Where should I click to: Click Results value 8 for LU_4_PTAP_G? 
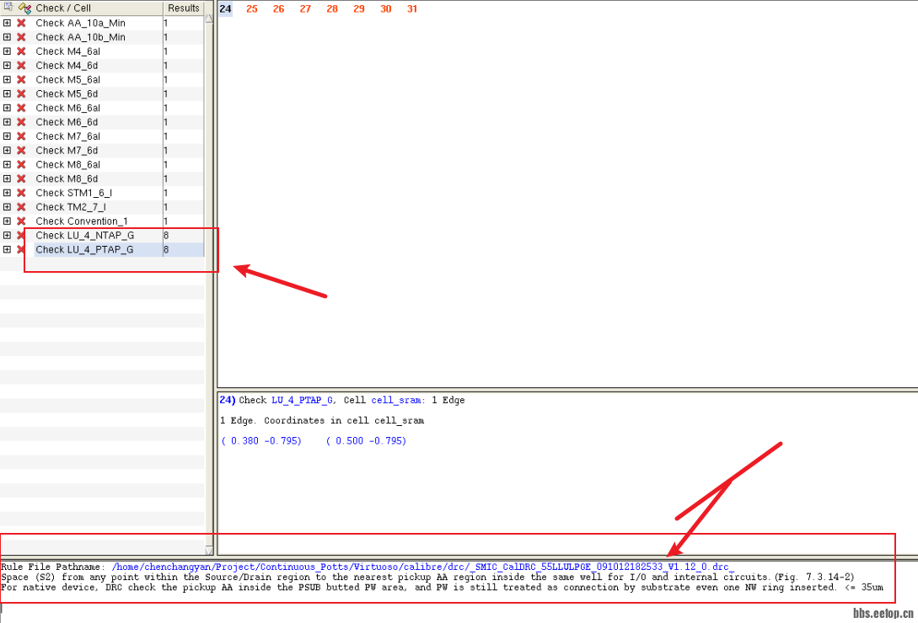tap(166, 249)
